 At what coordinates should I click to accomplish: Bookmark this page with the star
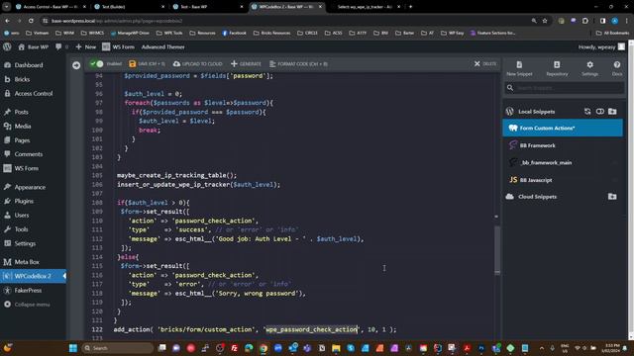tap(545, 21)
